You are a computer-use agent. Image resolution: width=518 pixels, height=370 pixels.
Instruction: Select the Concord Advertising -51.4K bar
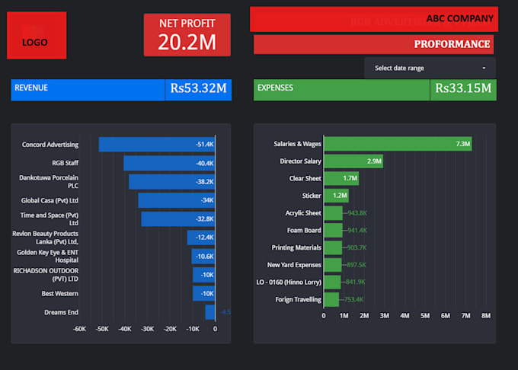pos(157,145)
